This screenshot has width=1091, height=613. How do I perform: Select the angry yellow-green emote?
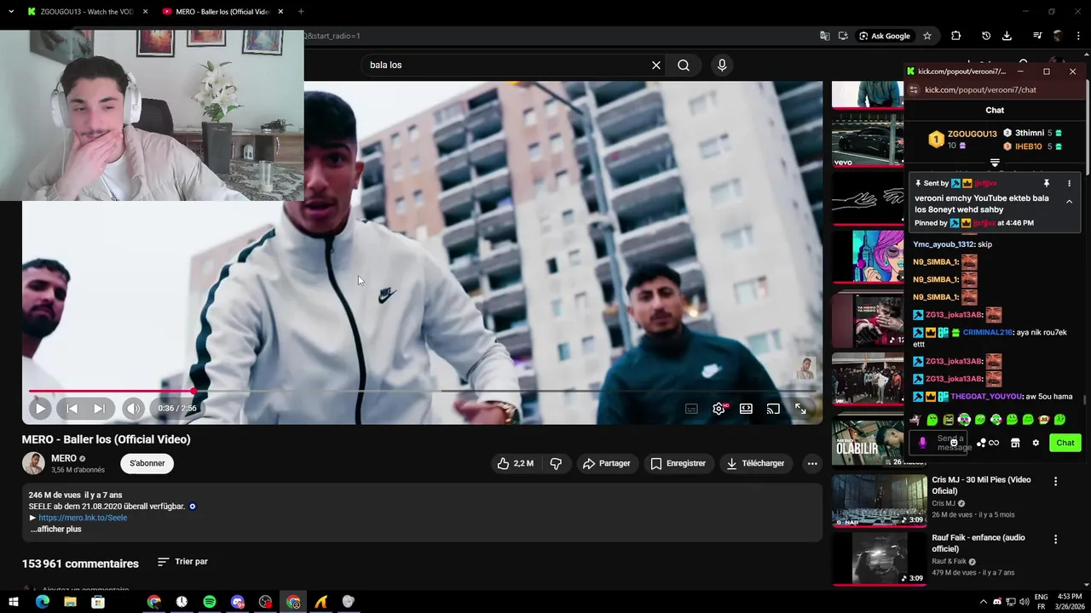click(x=948, y=420)
